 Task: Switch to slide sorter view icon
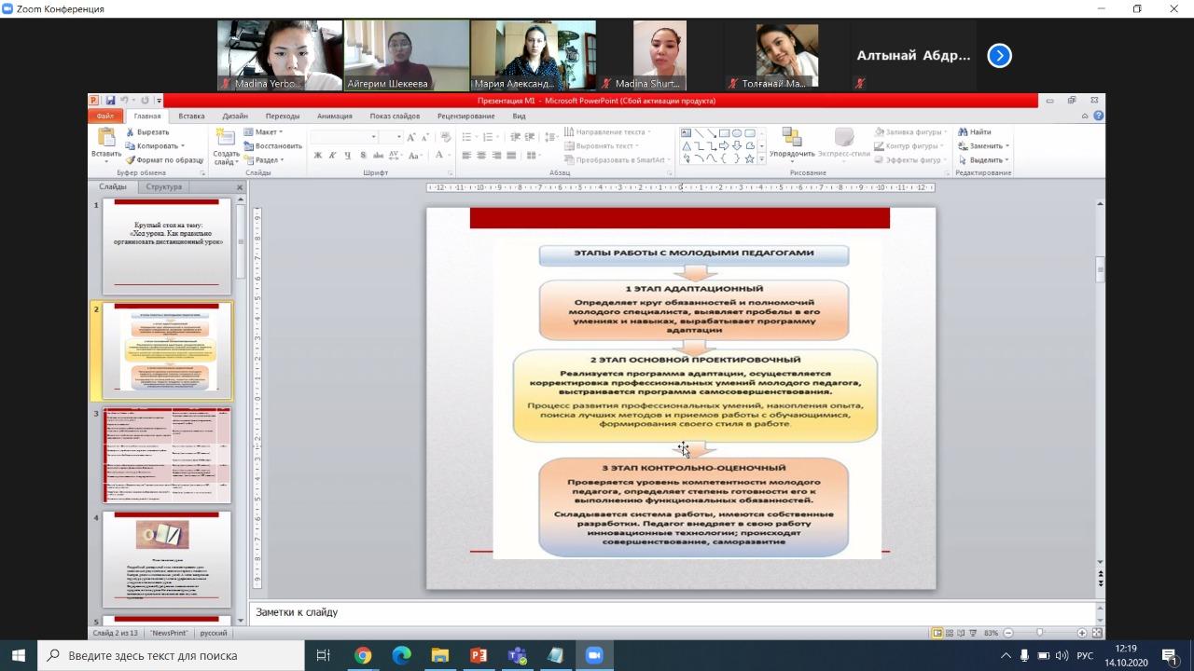click(x=950, y=633)
